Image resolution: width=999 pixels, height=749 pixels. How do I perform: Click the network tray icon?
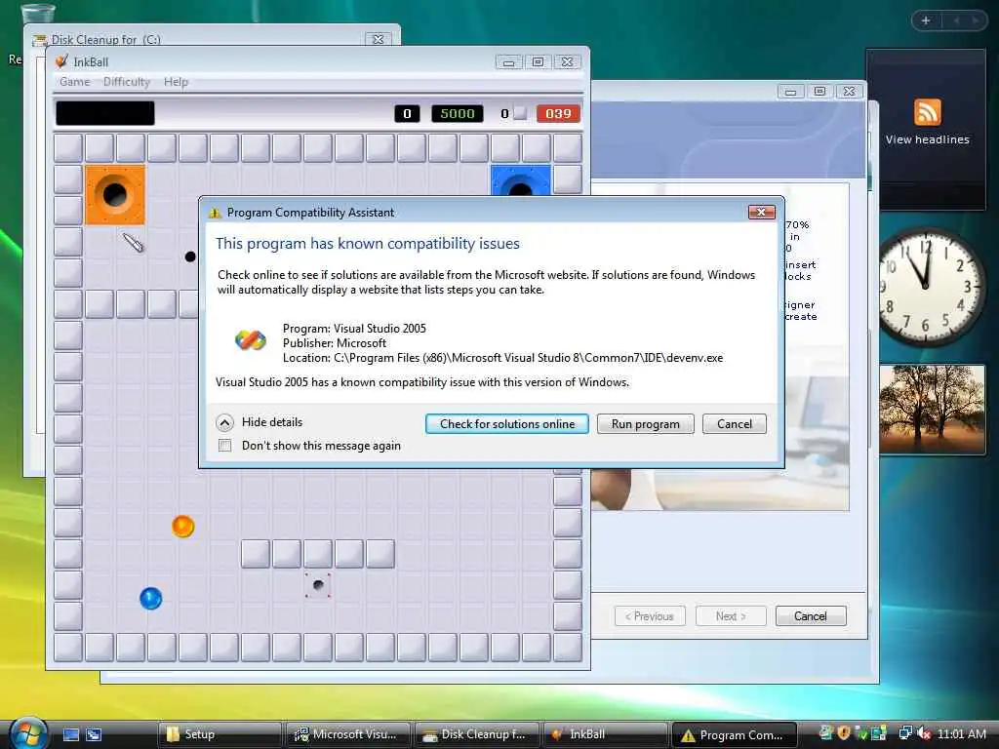click(x=905, y=733)
